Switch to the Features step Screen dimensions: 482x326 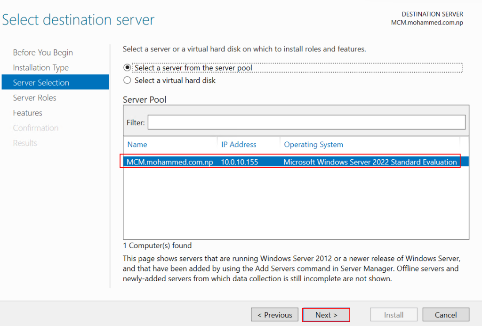[28, 113]
